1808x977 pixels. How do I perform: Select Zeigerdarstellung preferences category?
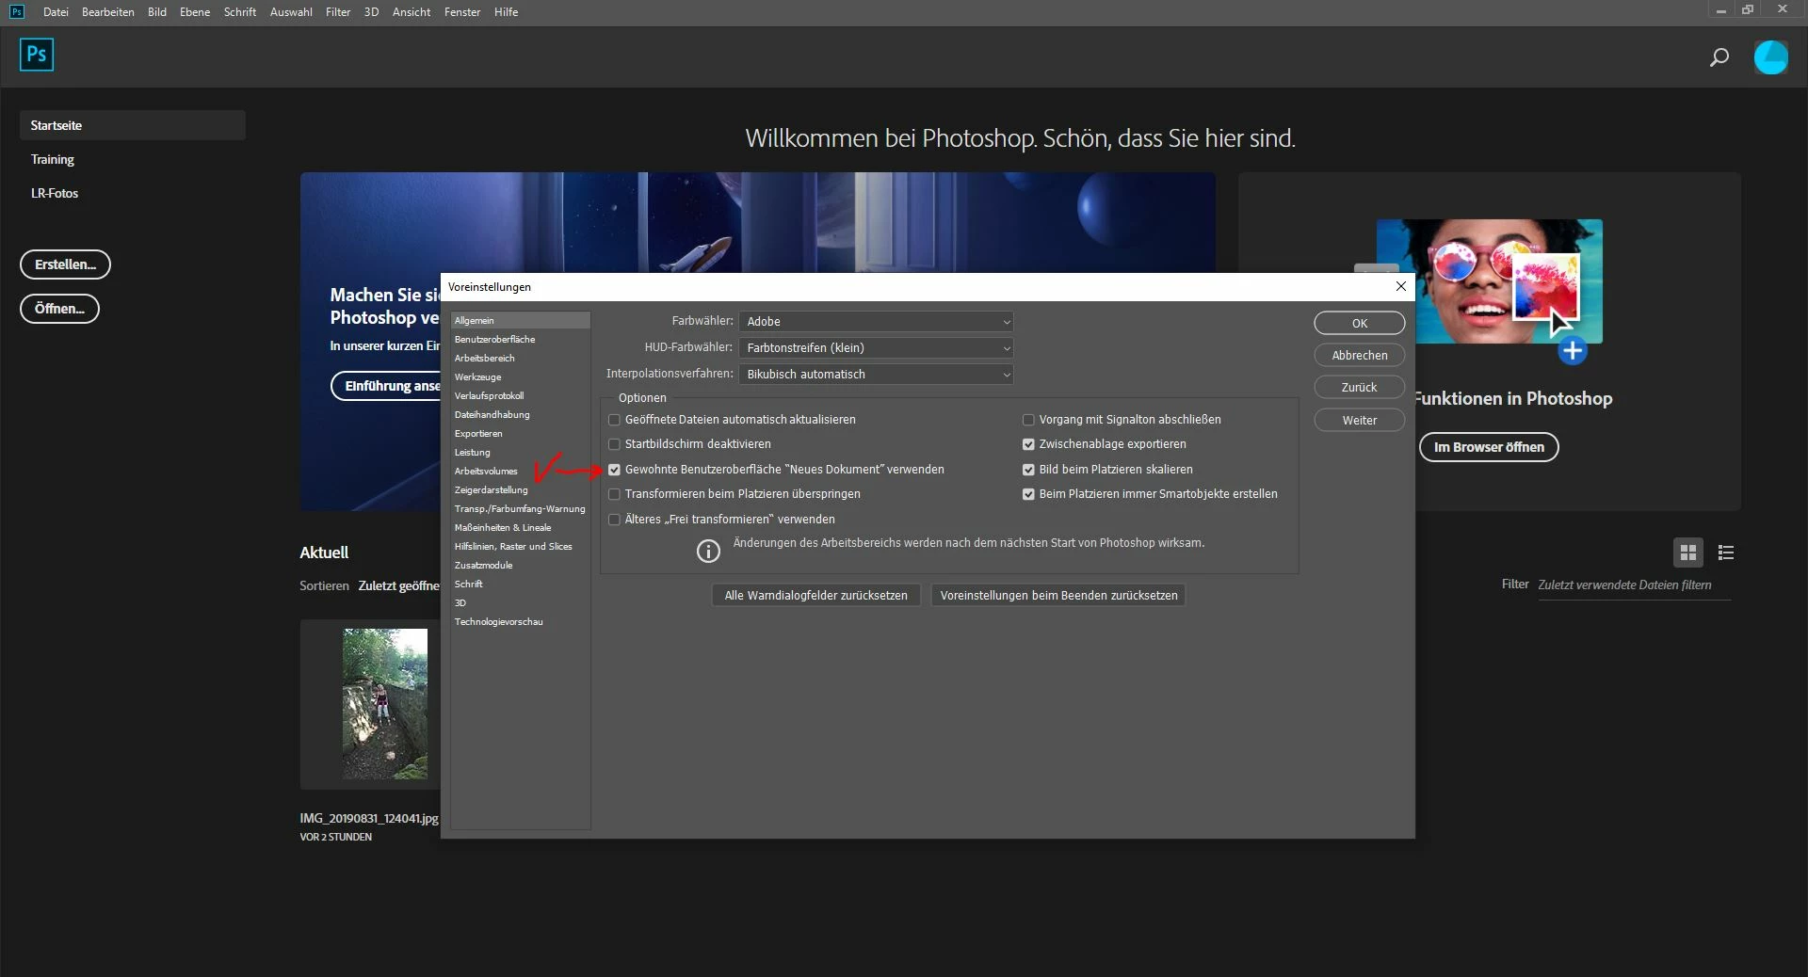[521, 490]
